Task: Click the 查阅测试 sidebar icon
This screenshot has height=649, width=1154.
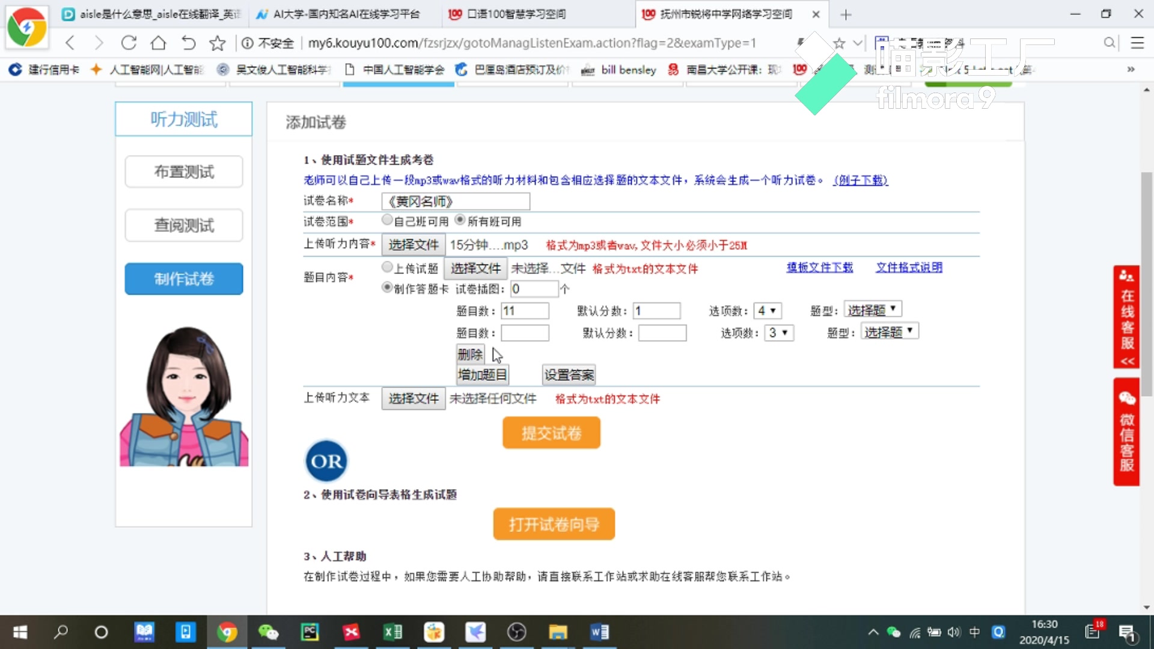Action: tap(184, 225)
